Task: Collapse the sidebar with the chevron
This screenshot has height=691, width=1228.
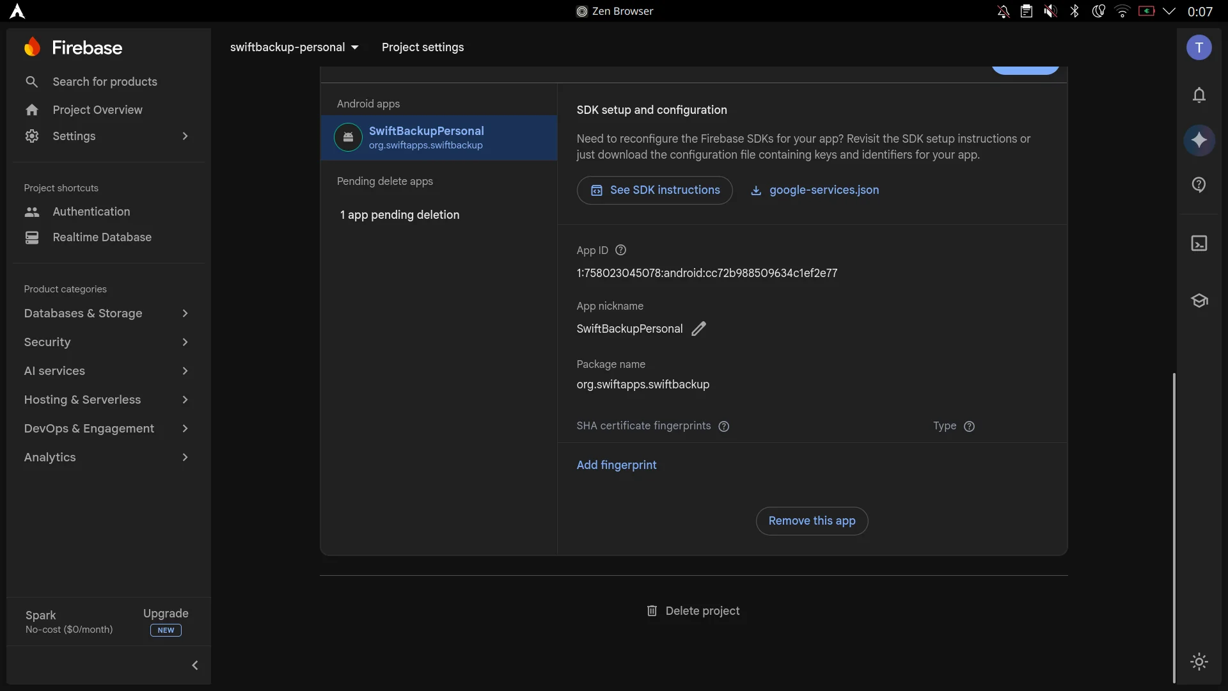Action: pos(195,665)
